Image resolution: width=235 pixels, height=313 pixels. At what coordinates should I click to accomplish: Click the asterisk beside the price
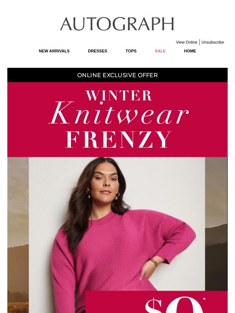204,299
